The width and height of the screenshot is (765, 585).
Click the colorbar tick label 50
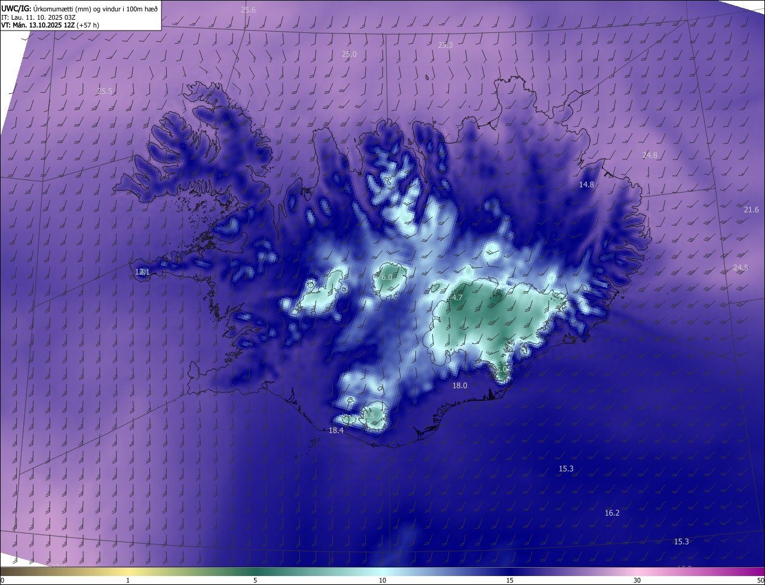(x=760, y=580)
